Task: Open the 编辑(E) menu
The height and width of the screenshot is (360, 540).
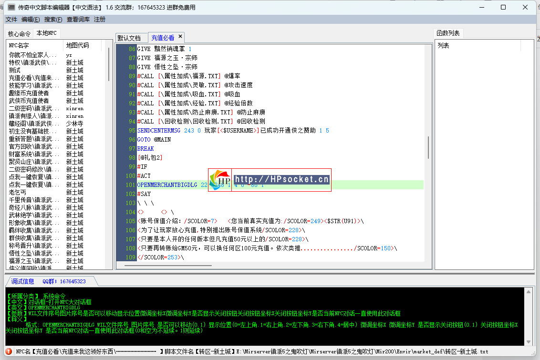Action: (x=31, y=20)
